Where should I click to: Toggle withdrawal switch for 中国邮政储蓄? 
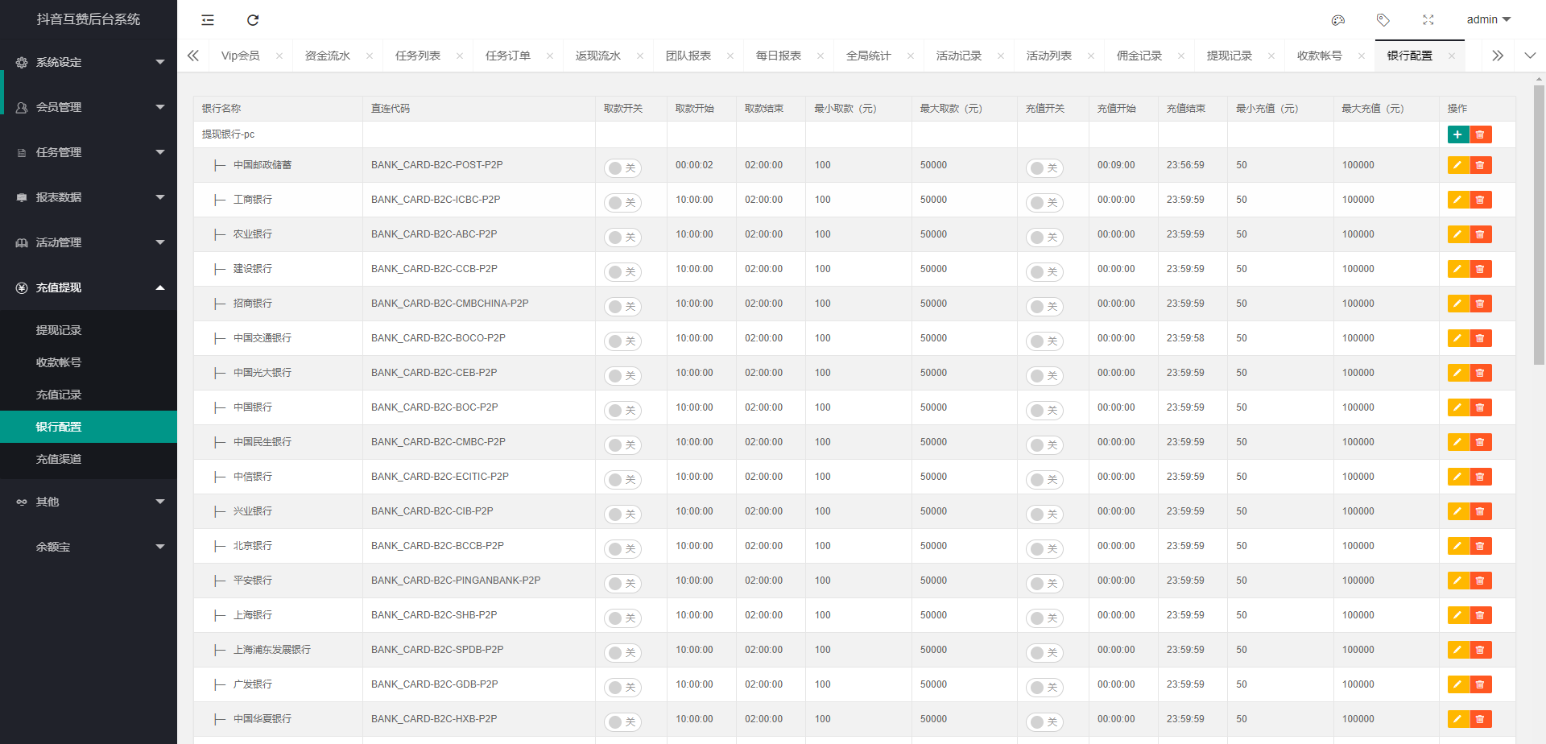click(622, 167)
